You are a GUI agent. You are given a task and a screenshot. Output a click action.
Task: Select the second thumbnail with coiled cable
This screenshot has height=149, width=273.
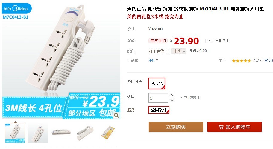click(x=38, y=133)
